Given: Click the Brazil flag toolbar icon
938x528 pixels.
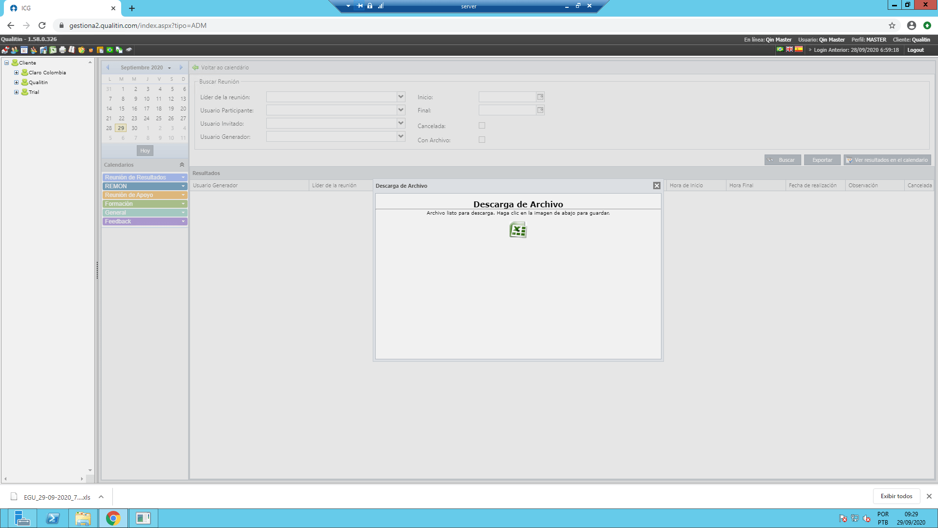Looking at the screenshot, I should [x=110, y=50].
